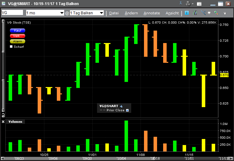The width and height of the screenshot is (234, 161).
Task: Close the VG@SMART chart window
Action: (228, 4)
